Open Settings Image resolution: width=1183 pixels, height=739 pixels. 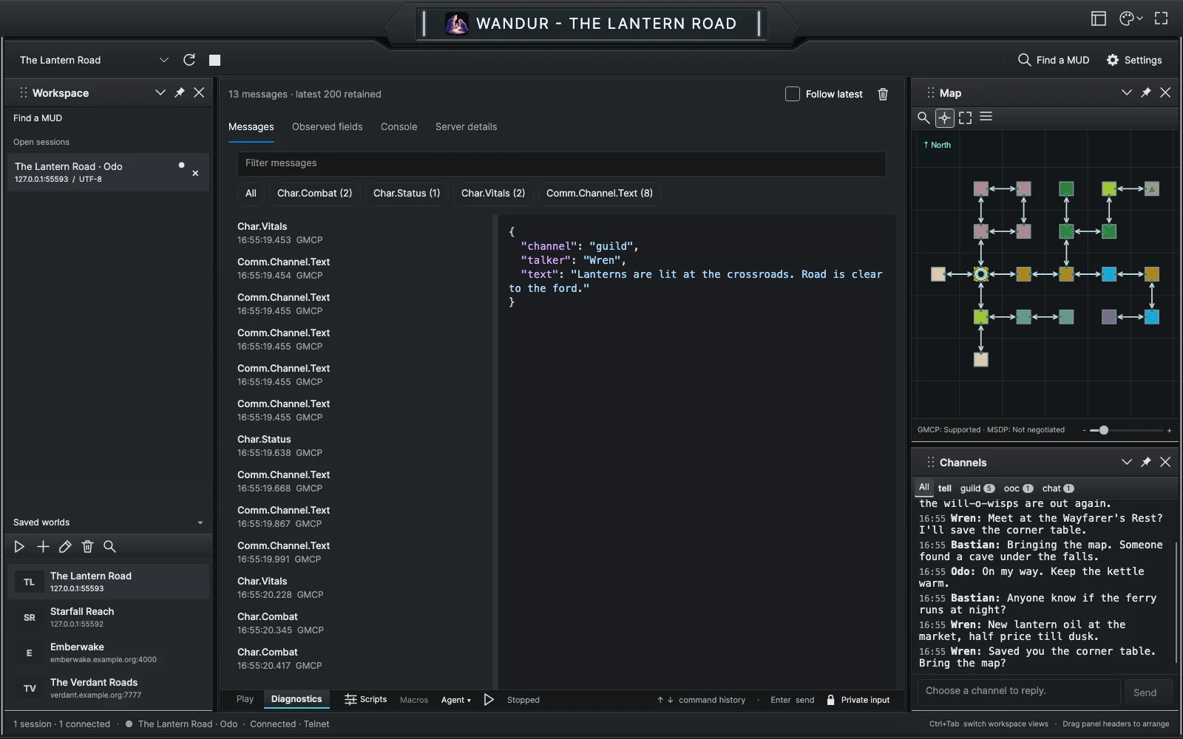[x=1134, y=60]
